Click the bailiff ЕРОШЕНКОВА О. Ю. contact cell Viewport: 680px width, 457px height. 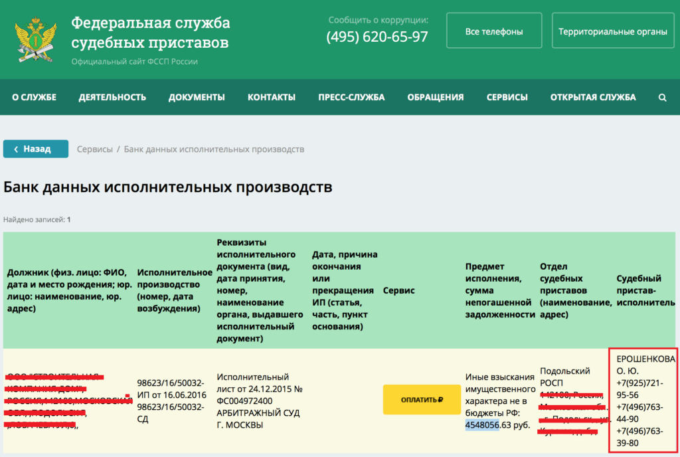[x=642, y=401]
